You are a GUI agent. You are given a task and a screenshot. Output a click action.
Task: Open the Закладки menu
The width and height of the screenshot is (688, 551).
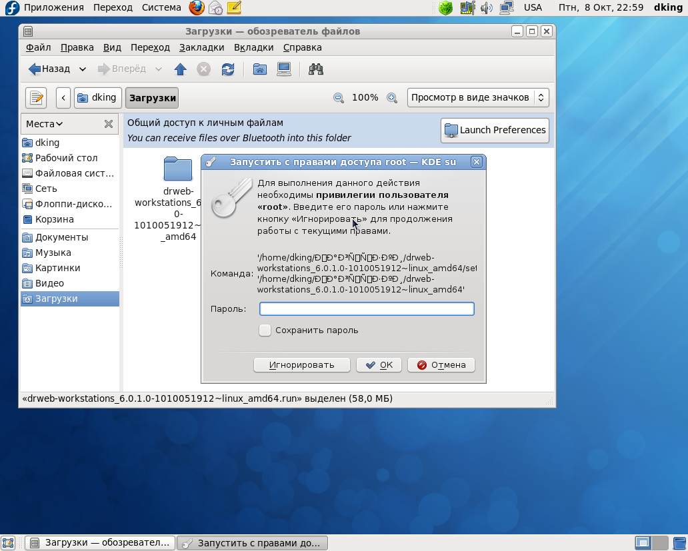click(202, 47)
